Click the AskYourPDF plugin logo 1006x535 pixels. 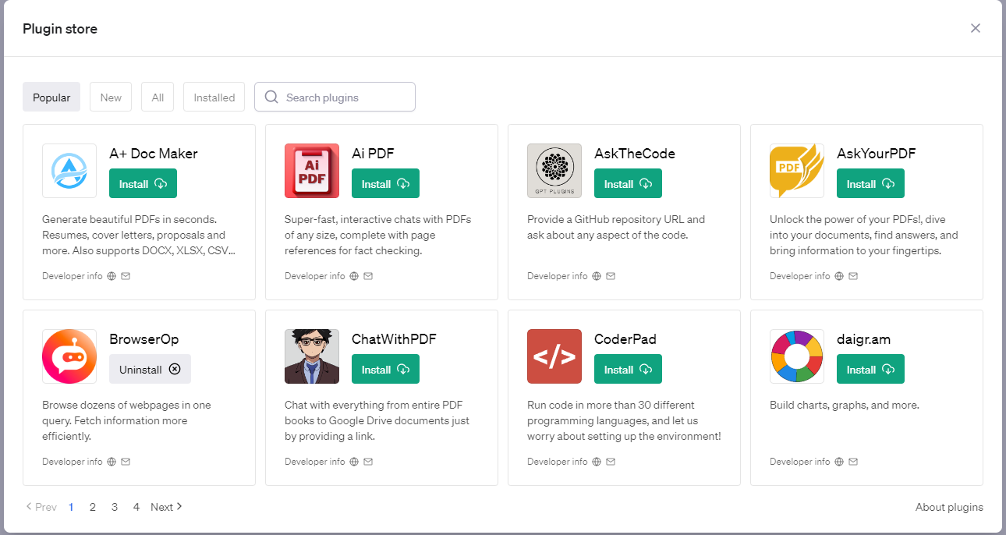coord(797,171)
